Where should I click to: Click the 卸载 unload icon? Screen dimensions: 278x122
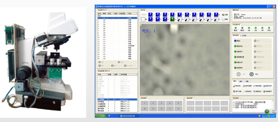click(223, 19)
